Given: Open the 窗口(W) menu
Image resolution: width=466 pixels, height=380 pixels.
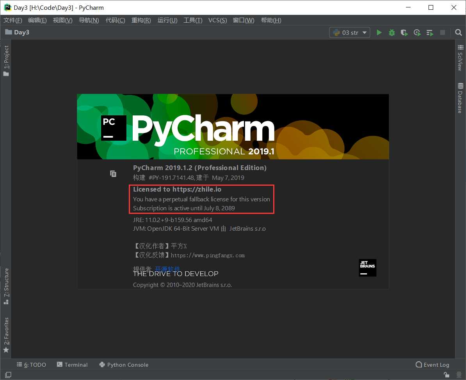Looking at the screenshot, I should pos(244,20).
